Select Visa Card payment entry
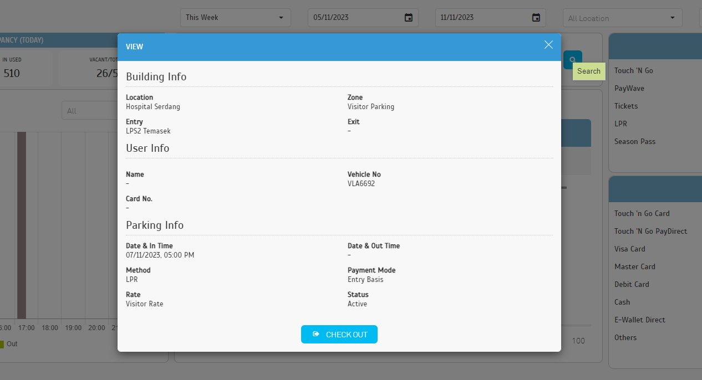This screenshot has width=702, height=380. pos(630,249)
